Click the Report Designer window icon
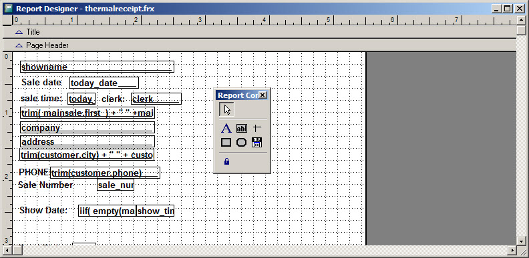 (x=8, y=9)
